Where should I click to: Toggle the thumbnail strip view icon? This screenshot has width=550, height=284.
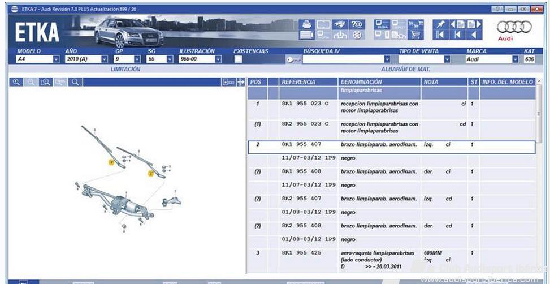click(x=228, y=82)
